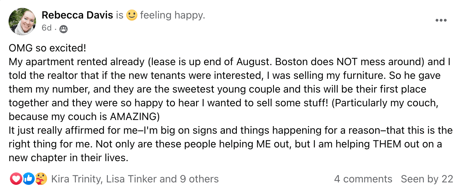The width and height of the screenshot is (460, 192).
Task: View the 'Seen by 22' list
Action: point(427,179)
